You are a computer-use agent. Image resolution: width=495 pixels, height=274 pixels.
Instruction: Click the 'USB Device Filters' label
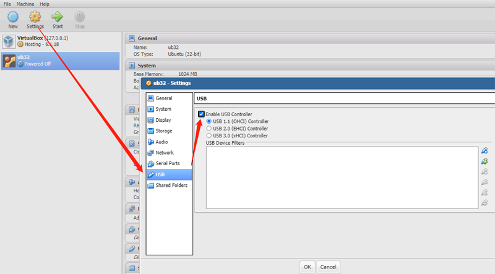[x=225, y=143]
